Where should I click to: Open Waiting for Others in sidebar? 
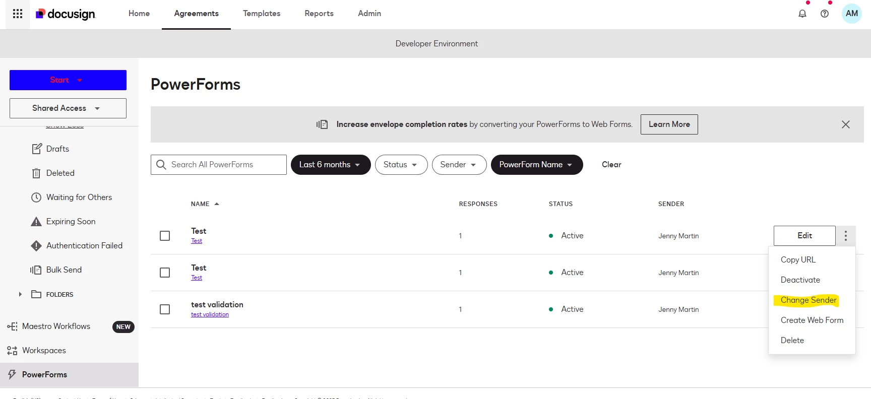(x=79, y=197)
